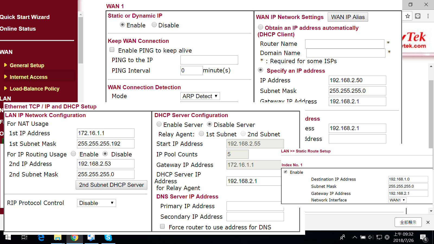This screenshot has width=434, height=244.
Task: Go to Load-Balance Policy menu item
Action: pyautogui.click(x=34, y=89)
